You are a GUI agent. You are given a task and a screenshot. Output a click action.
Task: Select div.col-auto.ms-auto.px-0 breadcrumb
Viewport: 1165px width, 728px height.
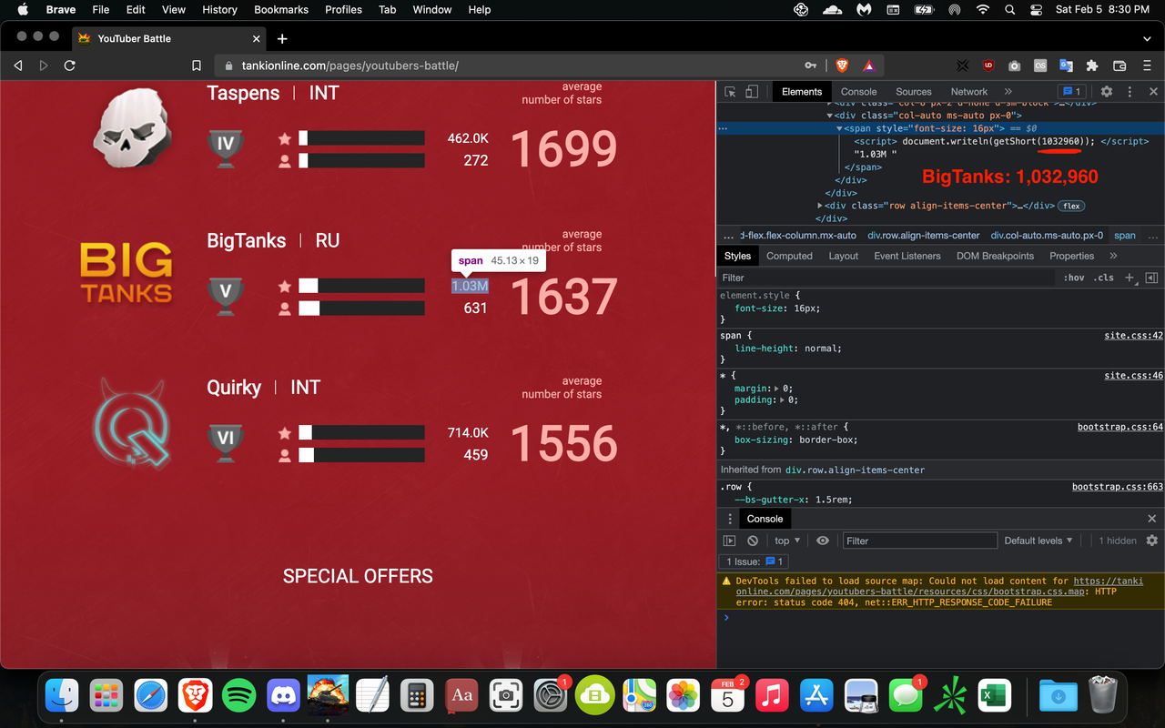(1047, 235)
